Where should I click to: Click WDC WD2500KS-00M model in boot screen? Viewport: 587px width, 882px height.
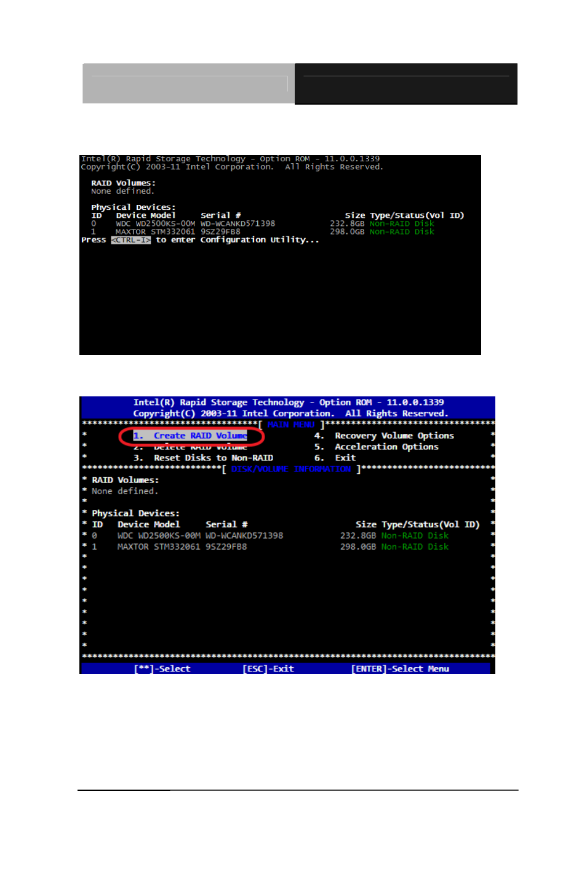tap(155, 224)
